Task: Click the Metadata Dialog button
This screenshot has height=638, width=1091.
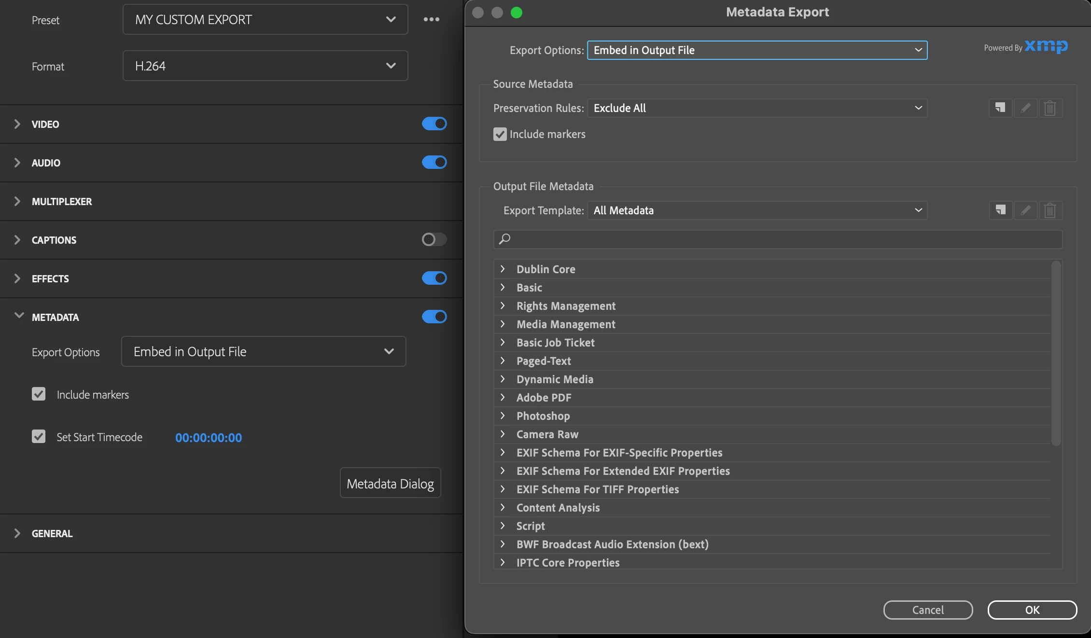Action: (x=390, y=483)
